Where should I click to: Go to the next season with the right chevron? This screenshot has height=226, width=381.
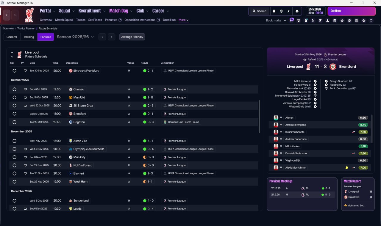111,37
